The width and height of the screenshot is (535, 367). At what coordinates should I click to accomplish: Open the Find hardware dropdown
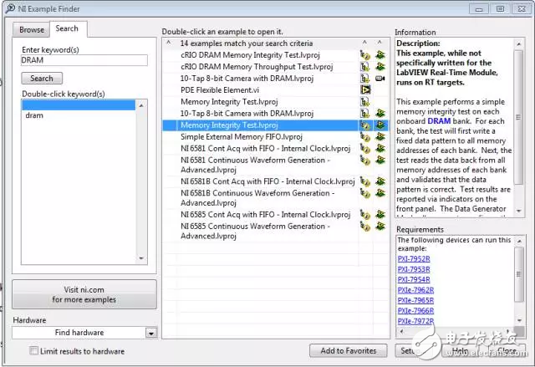click(150, 333)
